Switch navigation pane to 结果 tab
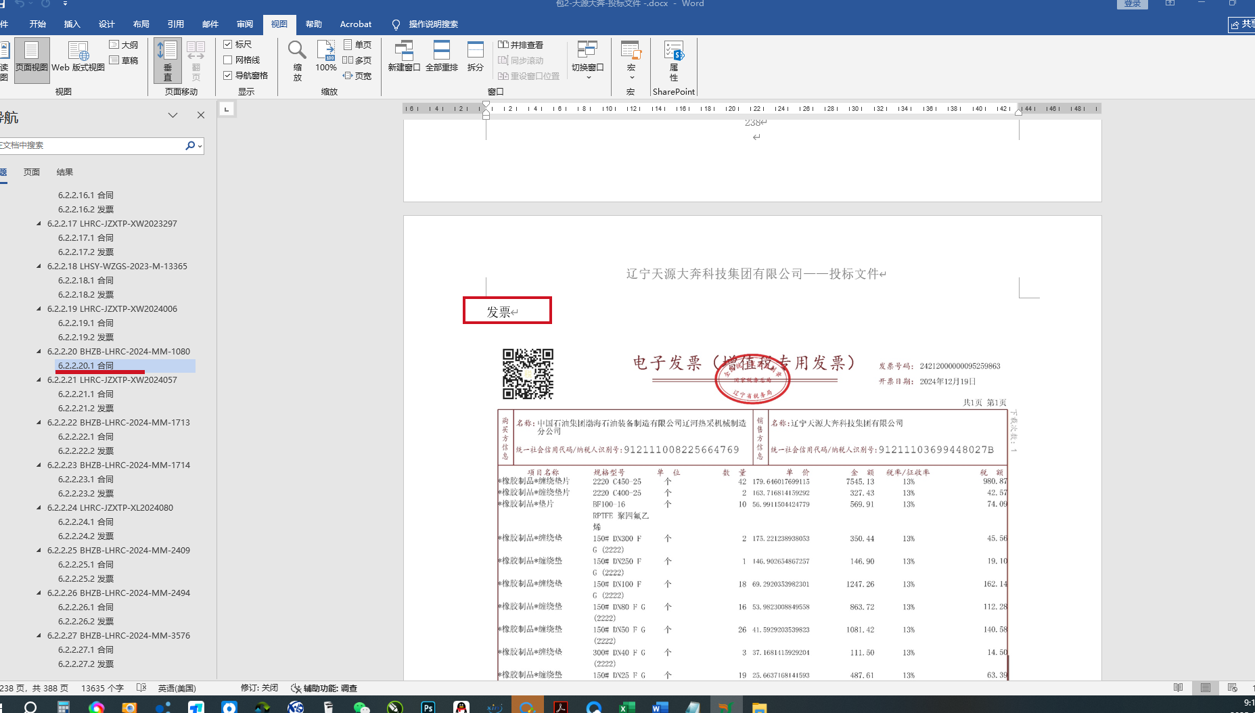This screenshot has height=713, width=1255. pyautogui.click(x=65, y=172)
